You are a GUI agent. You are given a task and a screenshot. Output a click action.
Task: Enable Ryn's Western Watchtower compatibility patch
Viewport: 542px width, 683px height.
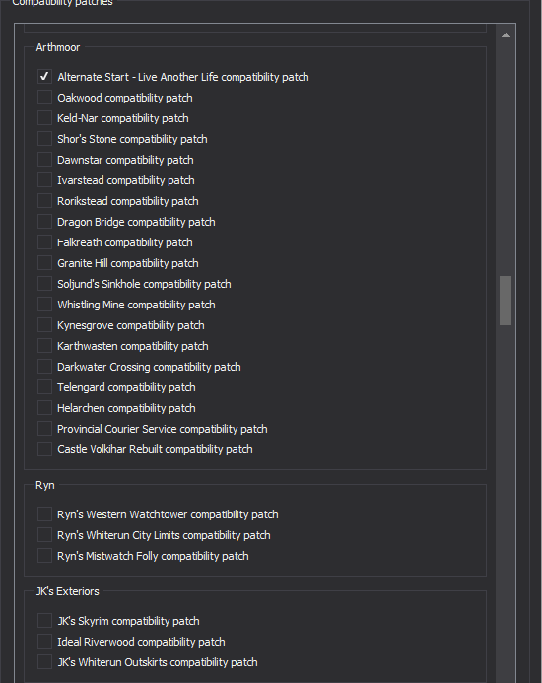point(44,514)
